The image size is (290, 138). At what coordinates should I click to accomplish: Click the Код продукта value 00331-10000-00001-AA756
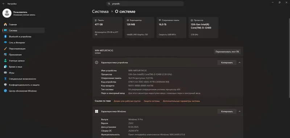pos(141,86)
